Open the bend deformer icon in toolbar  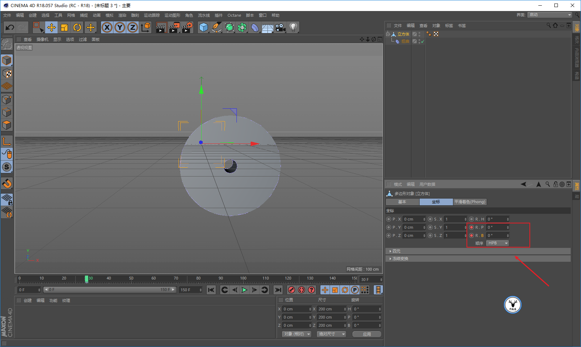pos(255,27)
